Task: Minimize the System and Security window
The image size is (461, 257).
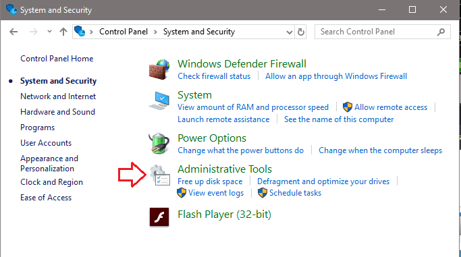Action: point(382,9)
